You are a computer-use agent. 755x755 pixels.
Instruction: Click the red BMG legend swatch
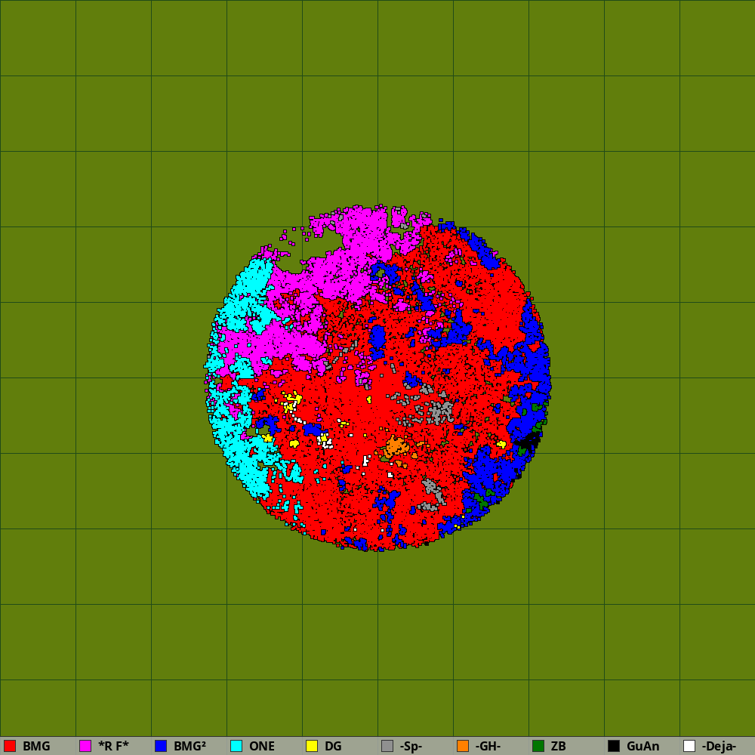coord(10,746)
